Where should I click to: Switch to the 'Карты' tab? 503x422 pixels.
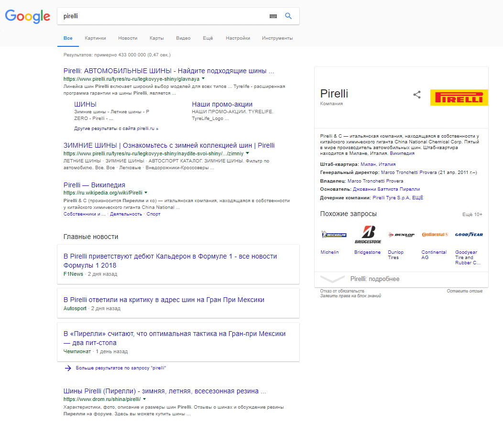coord(156,38)
